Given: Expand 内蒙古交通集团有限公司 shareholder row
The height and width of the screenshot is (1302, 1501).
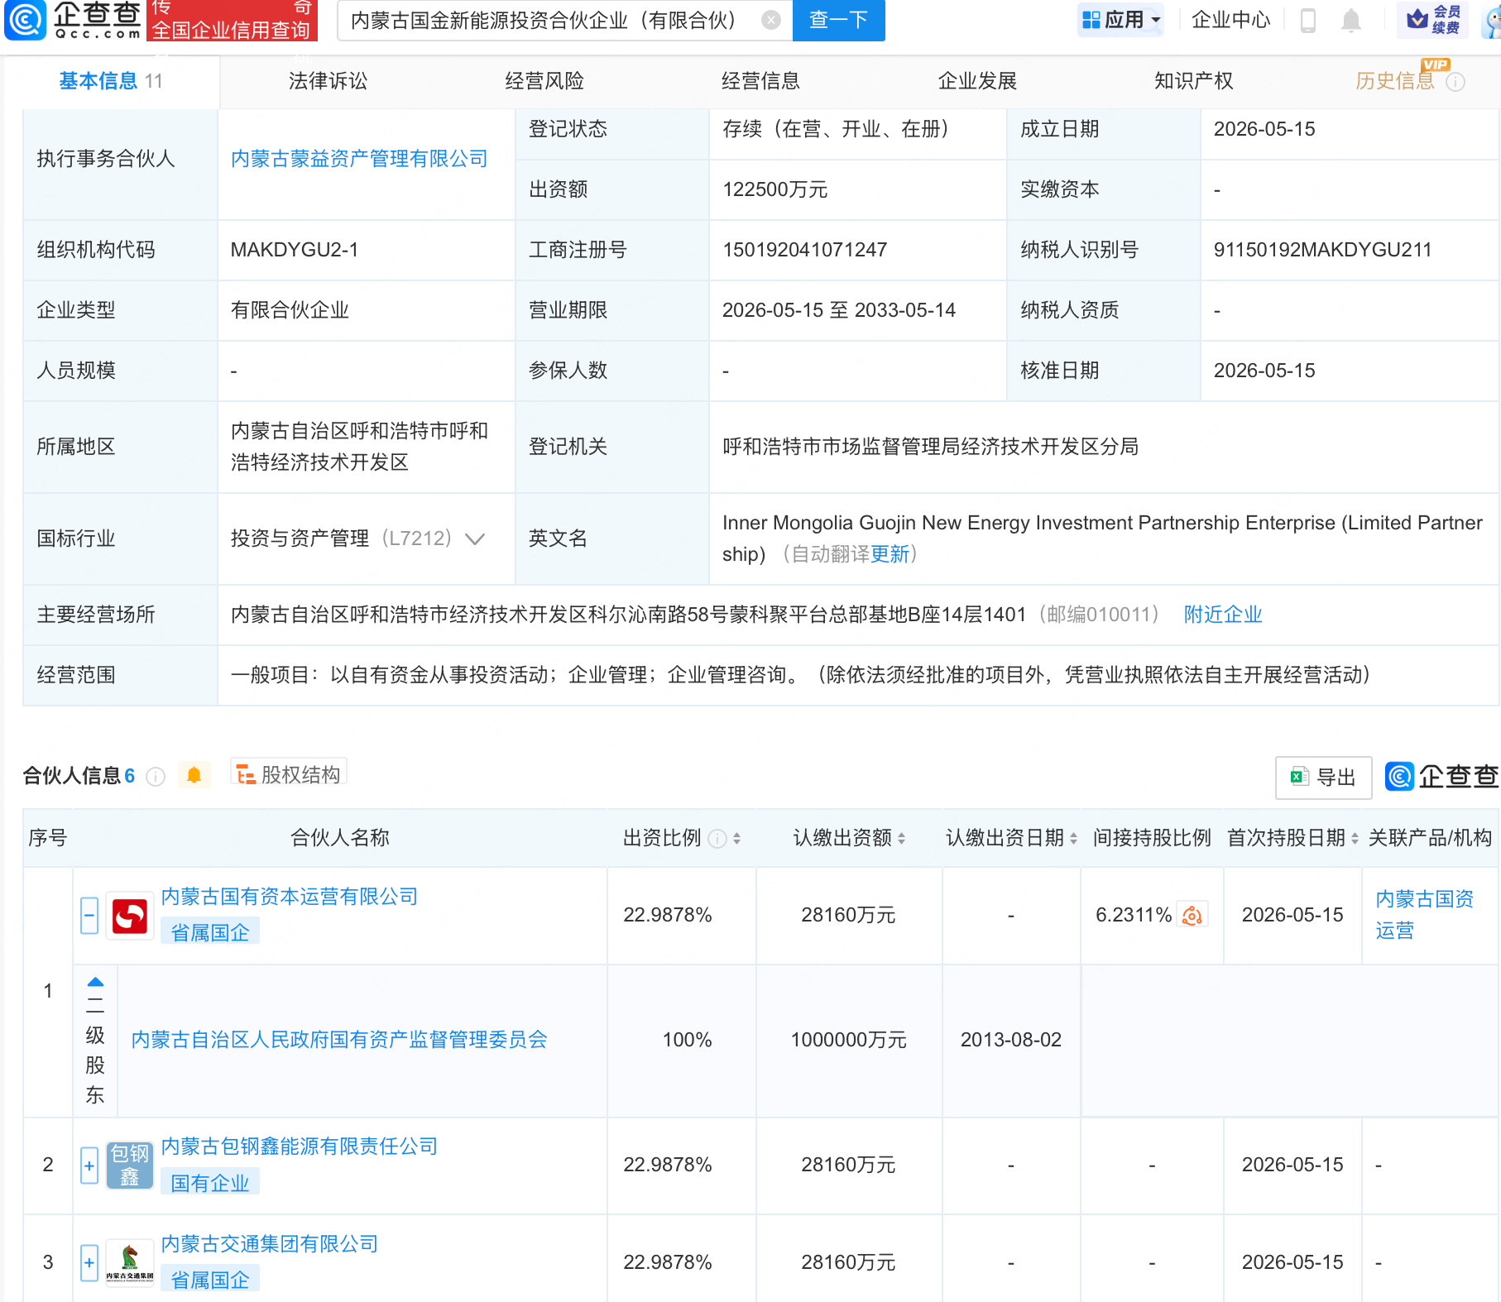Looking at the screenshot, I should tap(89, 1263).
